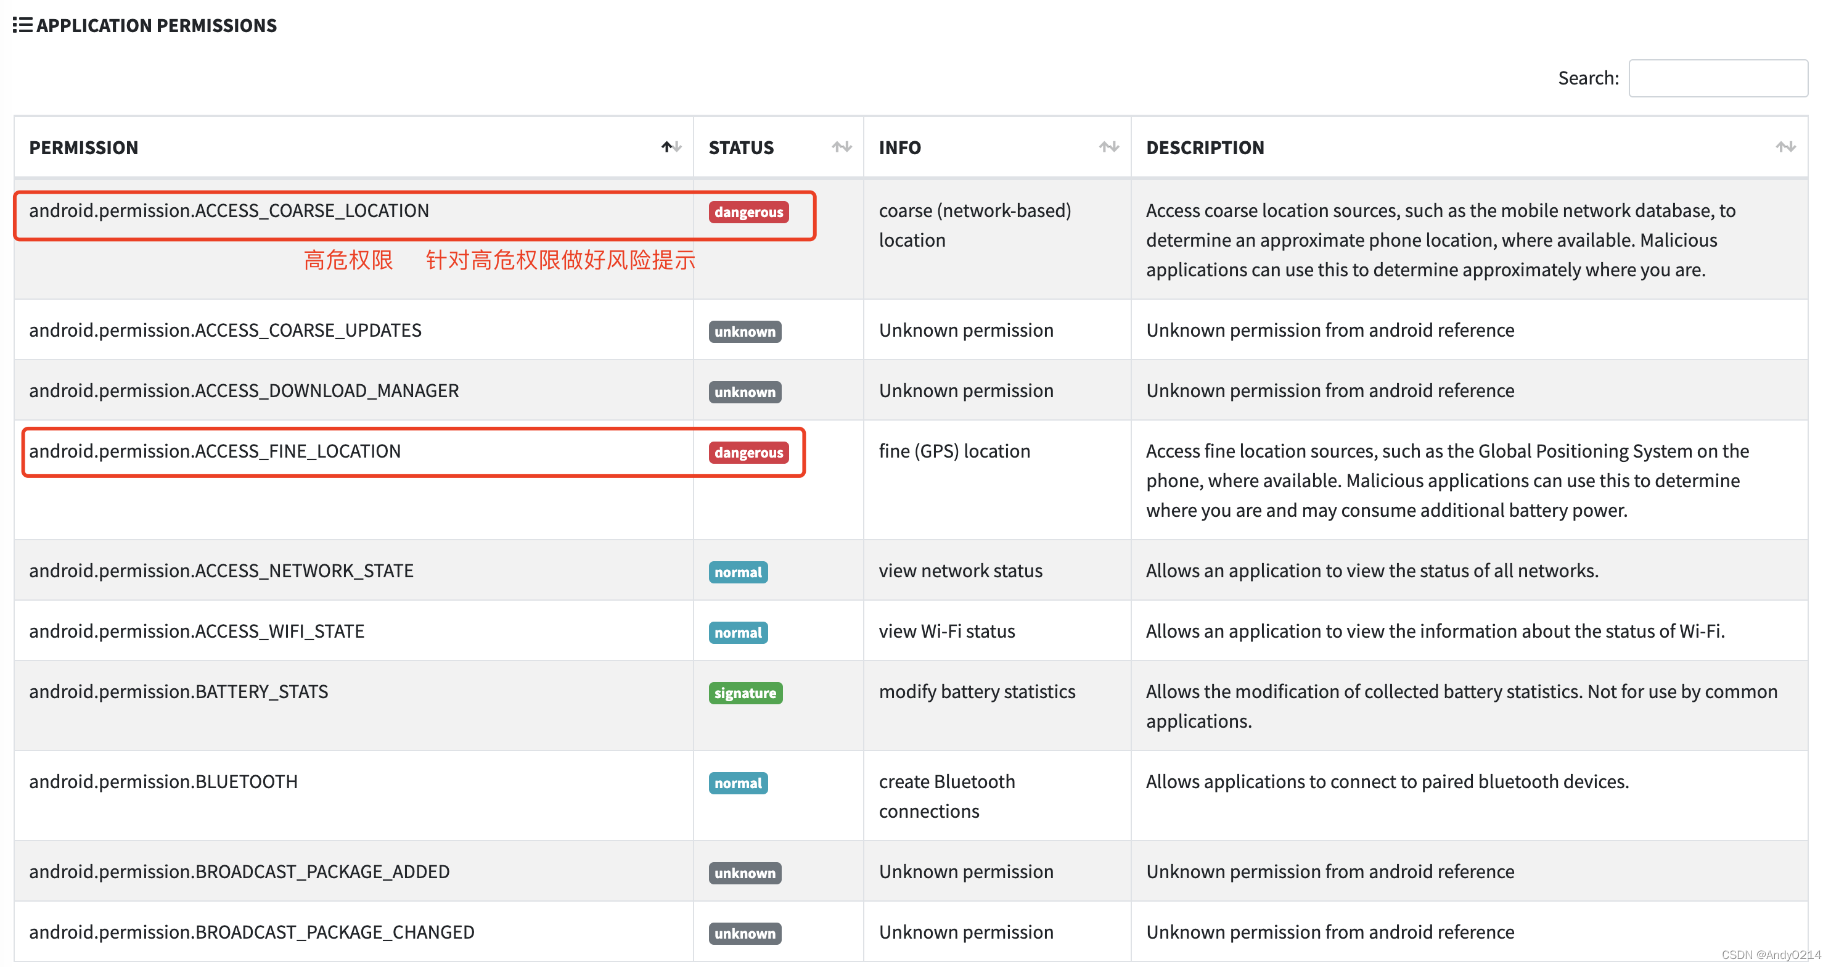Image resolution: width=1831 pixels, height=967 pixels.
Task: Sort table by the Status column arrows
Action: [842, 147]
